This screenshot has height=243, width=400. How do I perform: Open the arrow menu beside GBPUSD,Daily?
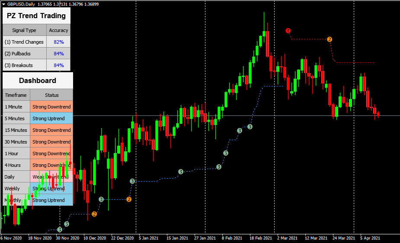3,3
